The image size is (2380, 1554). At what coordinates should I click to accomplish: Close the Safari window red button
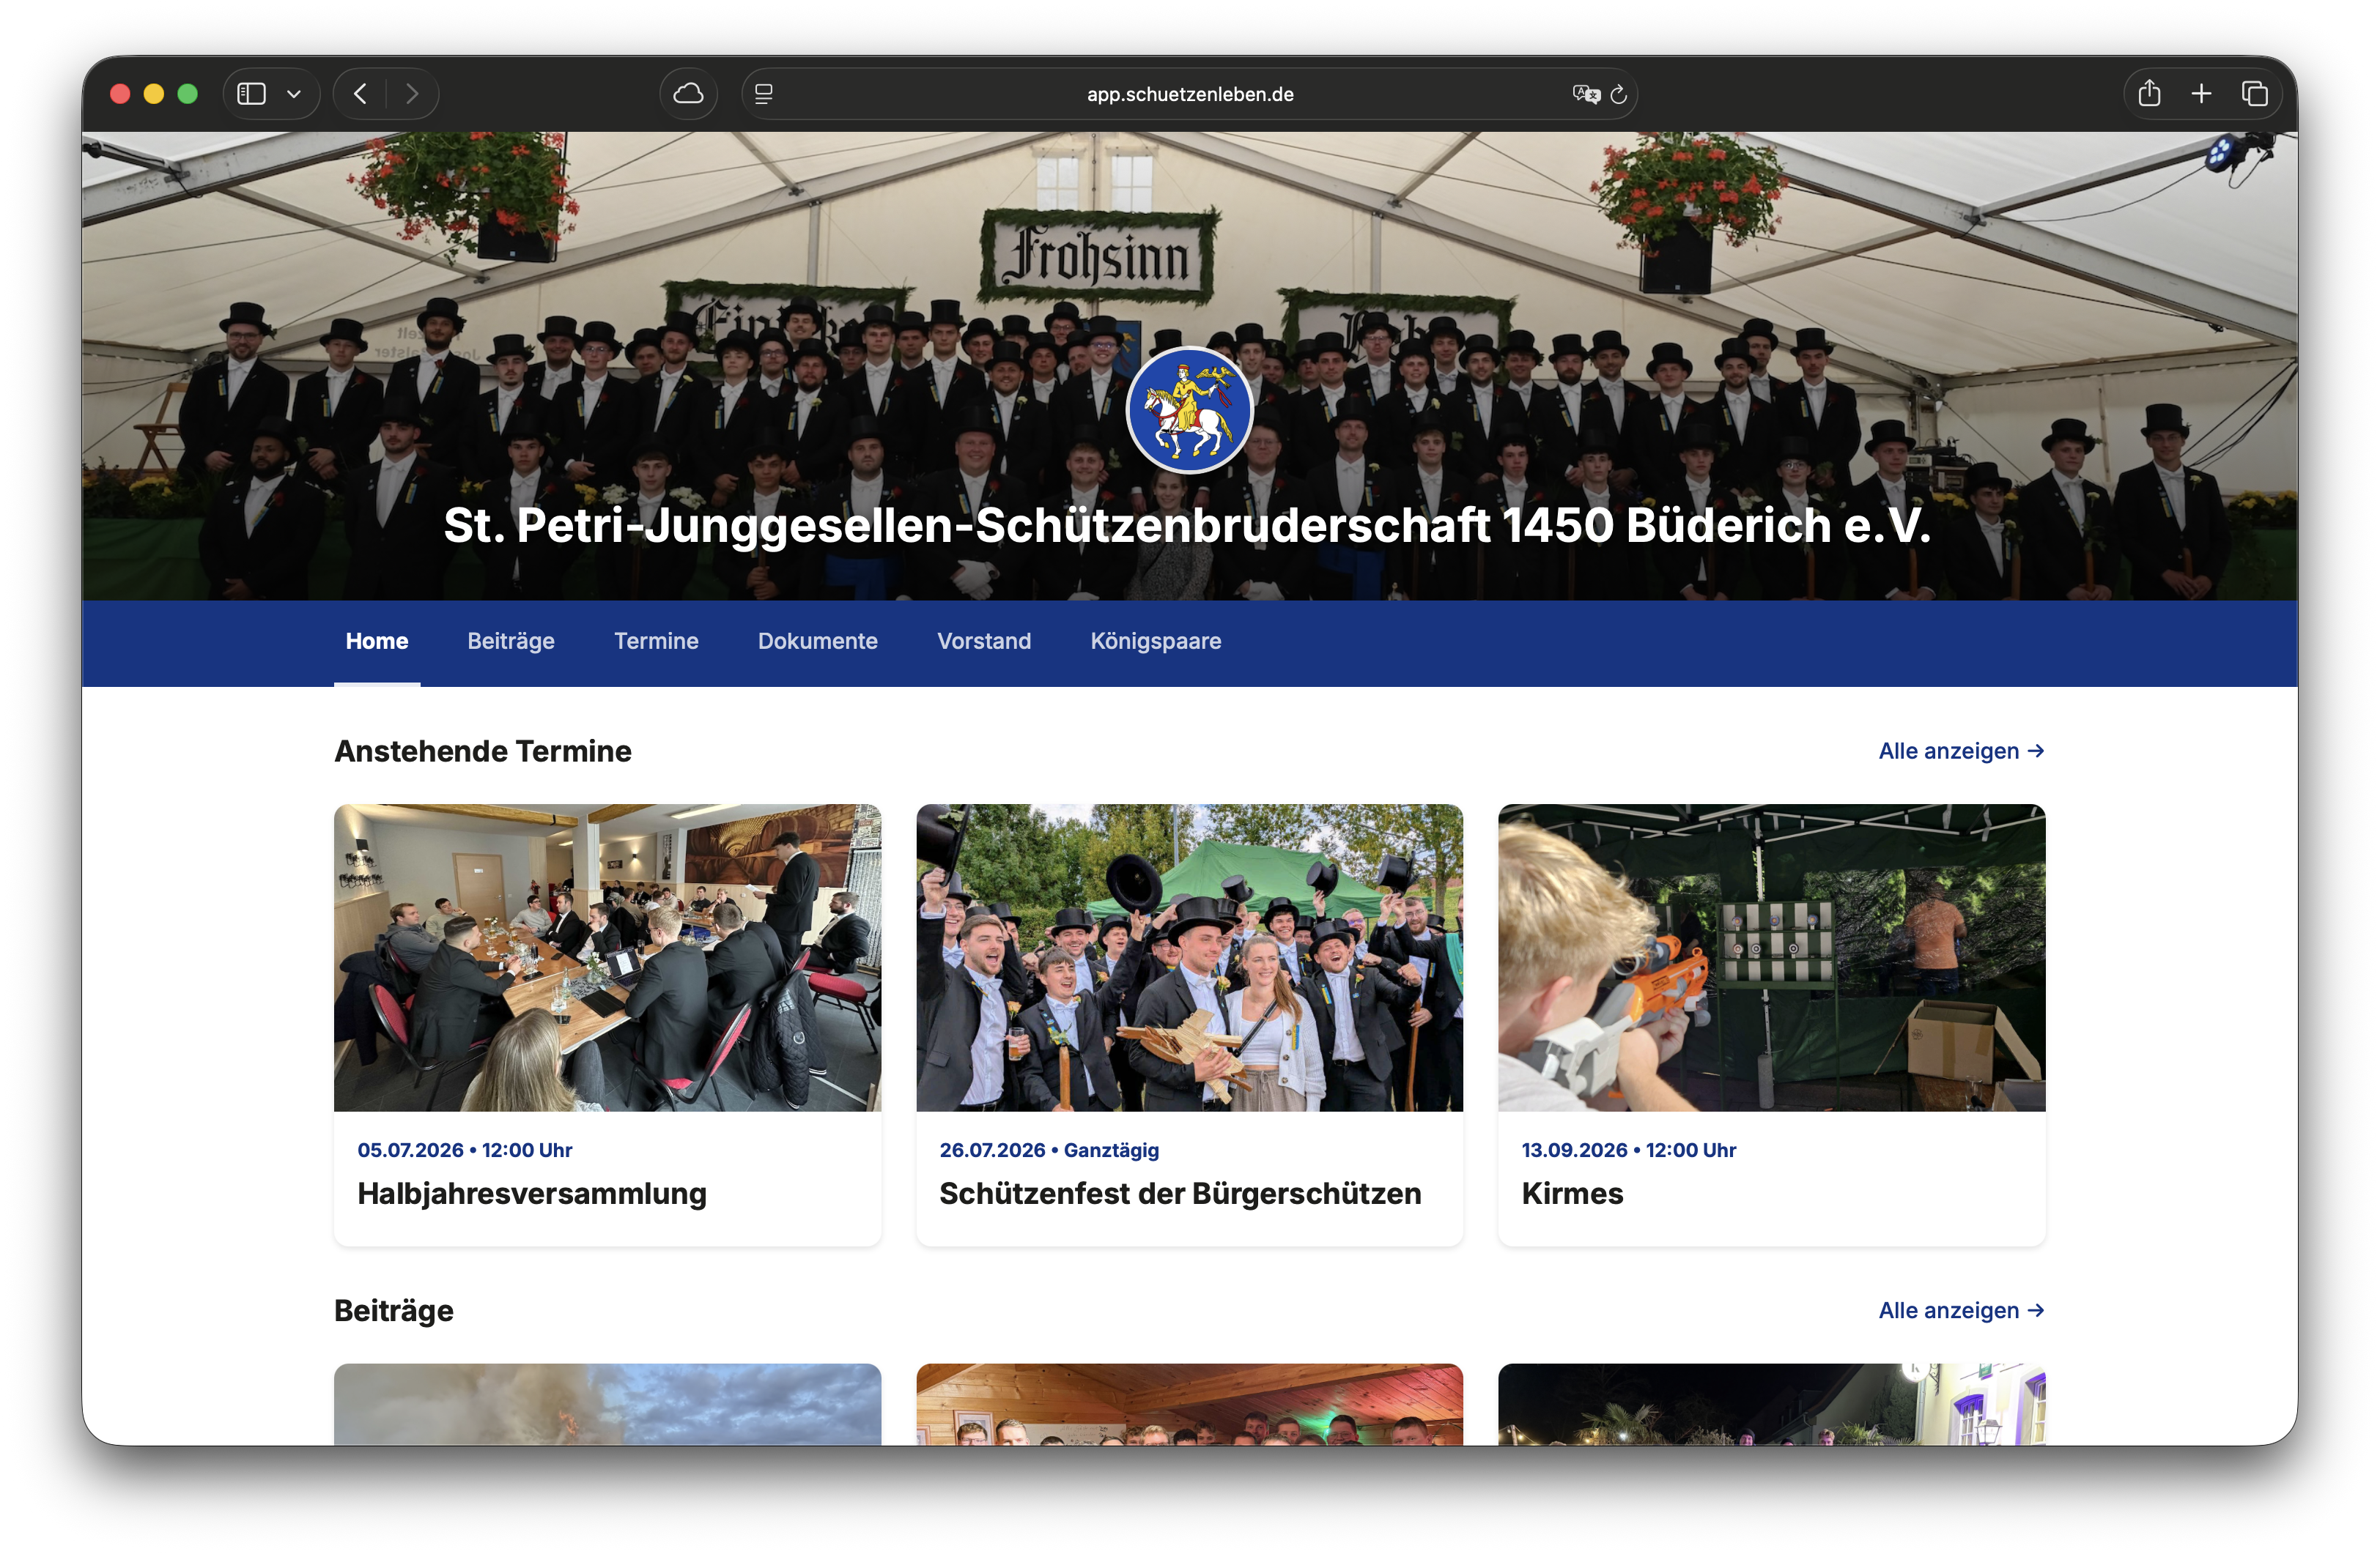120,94
